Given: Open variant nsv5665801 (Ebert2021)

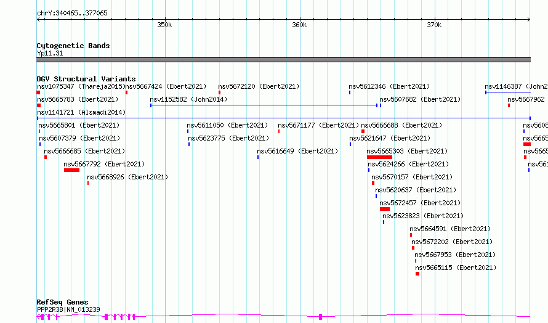Looking at the screenshot, I should (x=79, y=125).
